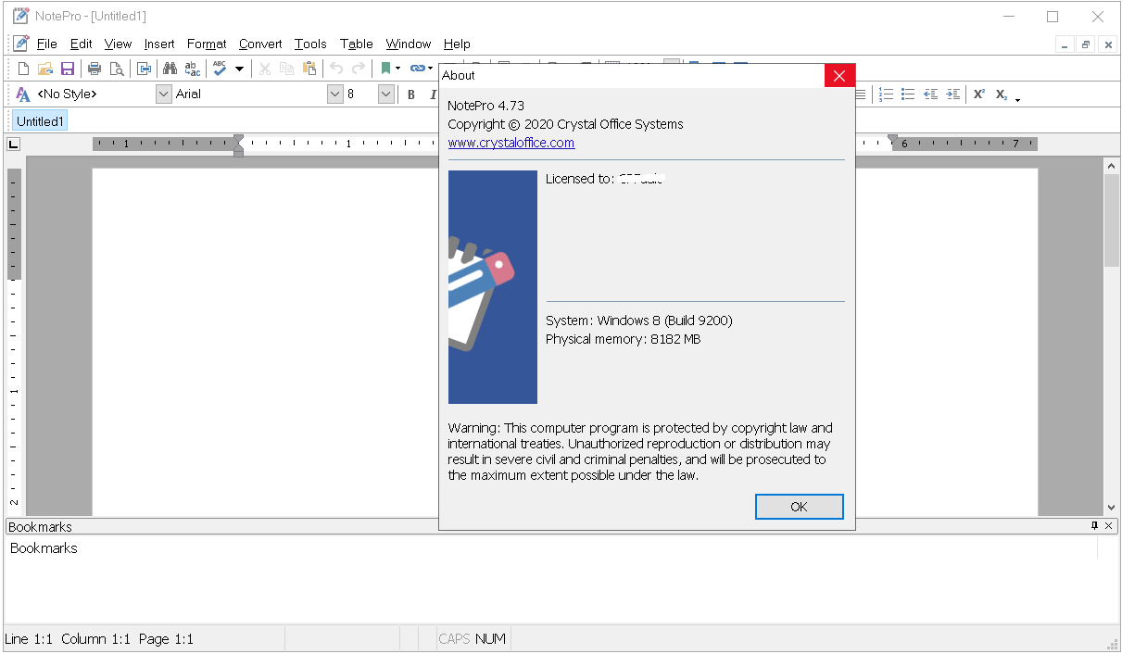Open Find with the binoculars icon
The height and width of the screenshot is (654, 1122).
click(x=170, y=69)
